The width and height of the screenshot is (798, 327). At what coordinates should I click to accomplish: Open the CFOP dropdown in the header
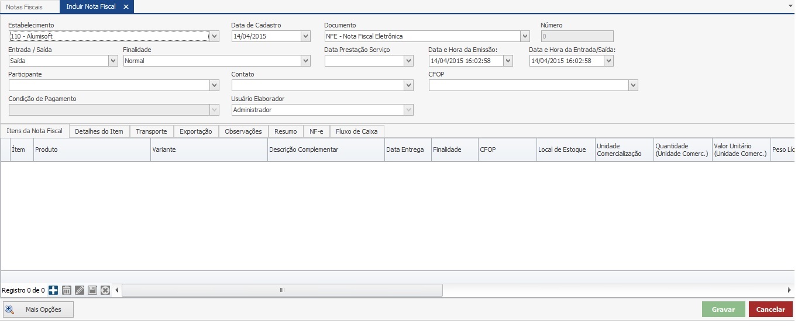633,85
